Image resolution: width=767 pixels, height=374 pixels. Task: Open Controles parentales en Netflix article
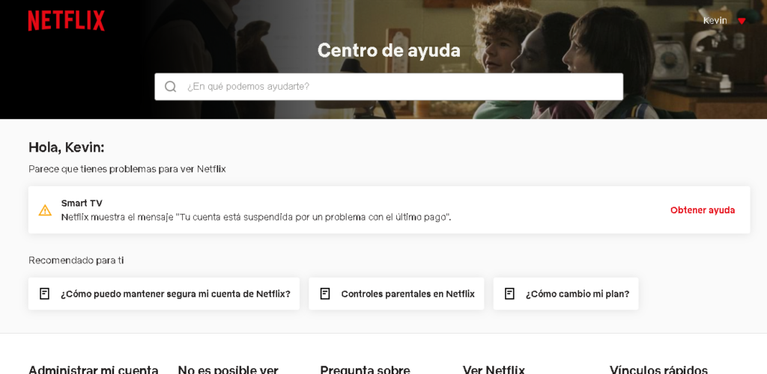pos(396,293)
